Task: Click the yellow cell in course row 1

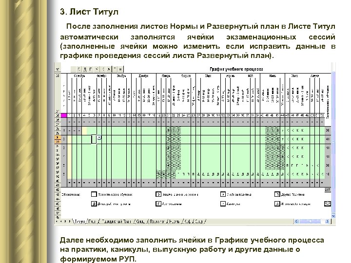Action: [x=84, y=131]
